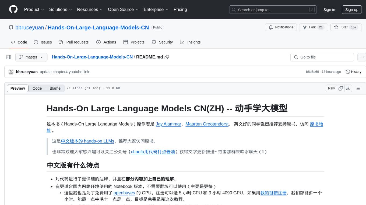
Task: Expand the file tree side panel
Action: 9,57
